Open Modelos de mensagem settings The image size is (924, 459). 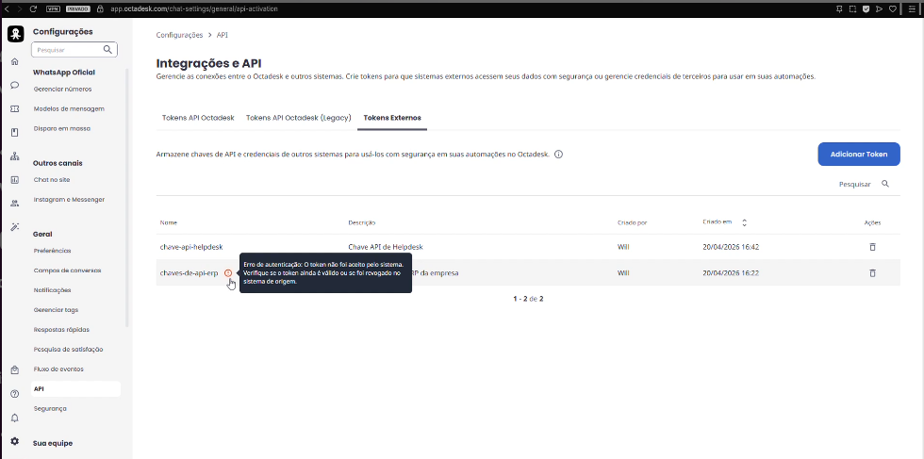tap(69, 108)
